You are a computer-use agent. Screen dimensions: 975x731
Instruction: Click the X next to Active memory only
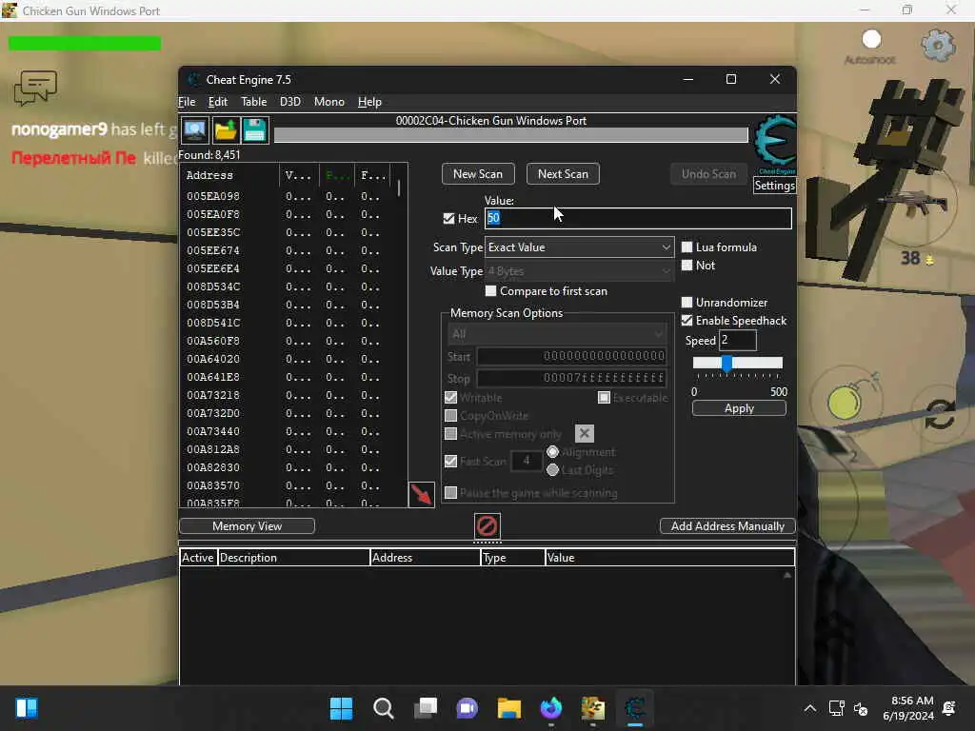[584, 433]
